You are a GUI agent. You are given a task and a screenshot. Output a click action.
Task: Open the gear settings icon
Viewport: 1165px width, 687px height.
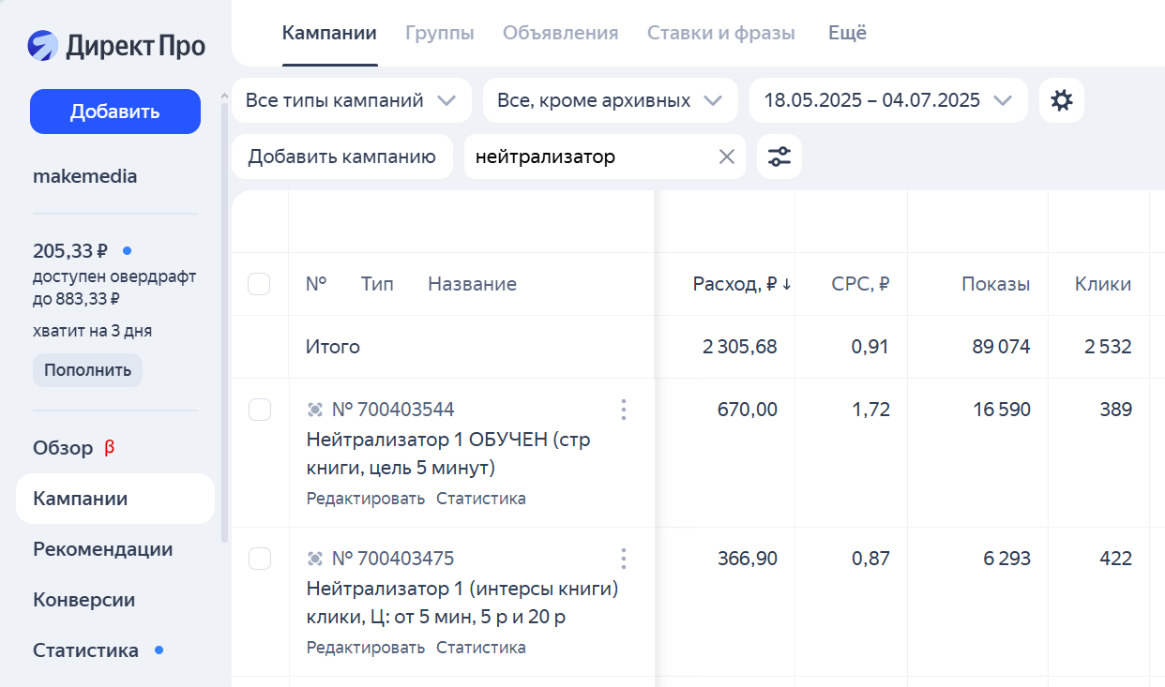(1061, 100)
